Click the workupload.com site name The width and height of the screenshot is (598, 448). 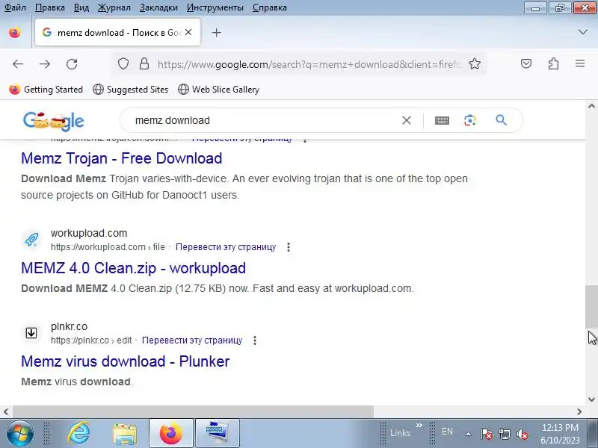(x=89, y=233)
